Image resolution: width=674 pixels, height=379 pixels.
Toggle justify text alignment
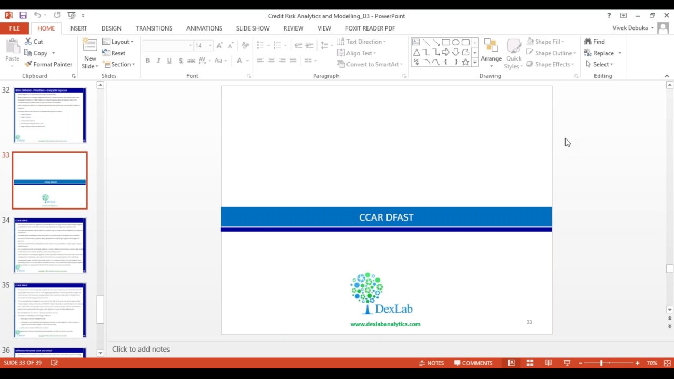[x=293, y=61]
